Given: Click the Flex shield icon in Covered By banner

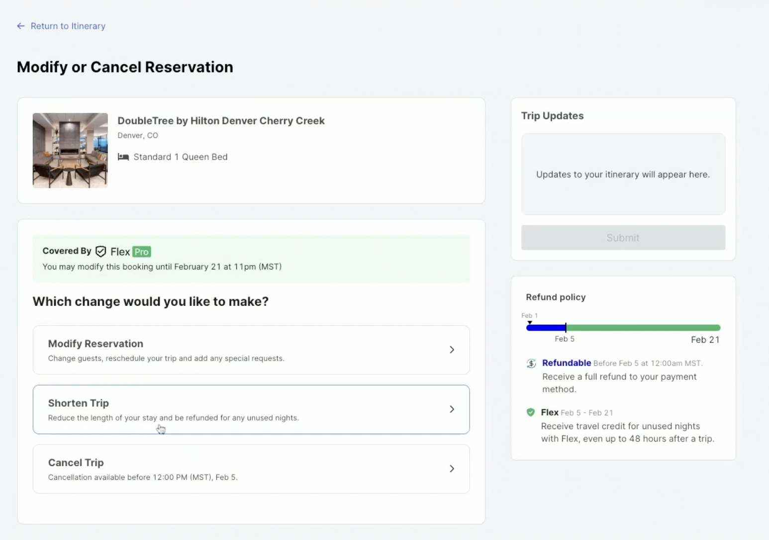Looking at the screenshot, I should pos(101,252).
